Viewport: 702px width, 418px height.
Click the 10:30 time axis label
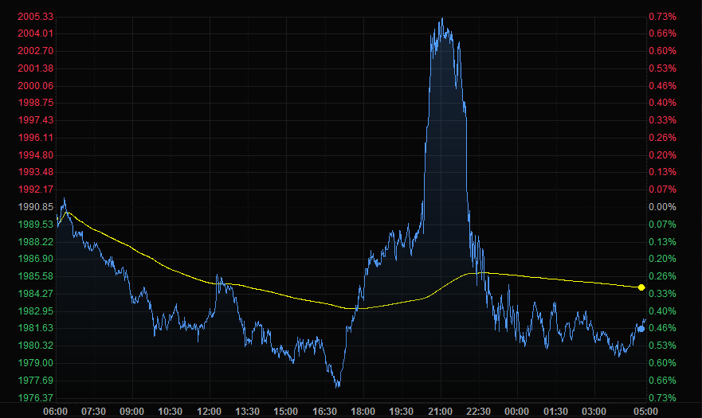tap(171, 412)
